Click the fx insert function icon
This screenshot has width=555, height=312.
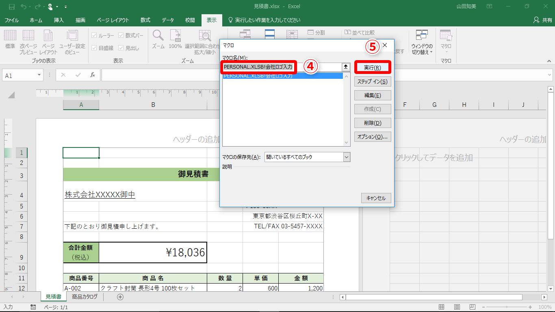click(93, 75)
